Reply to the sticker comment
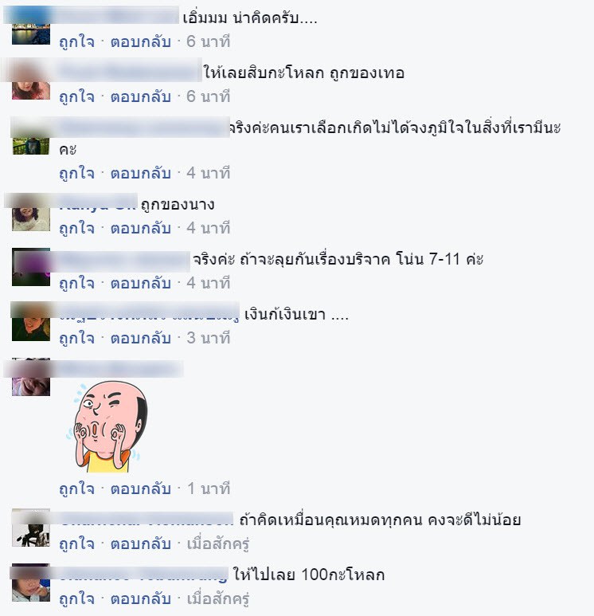Viewport: 594px width, 616px height. click(141, 488)
